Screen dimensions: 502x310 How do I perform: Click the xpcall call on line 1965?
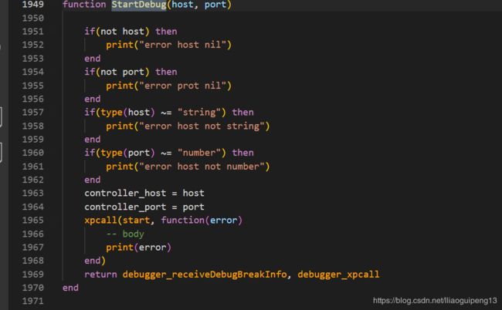[100, 221]
